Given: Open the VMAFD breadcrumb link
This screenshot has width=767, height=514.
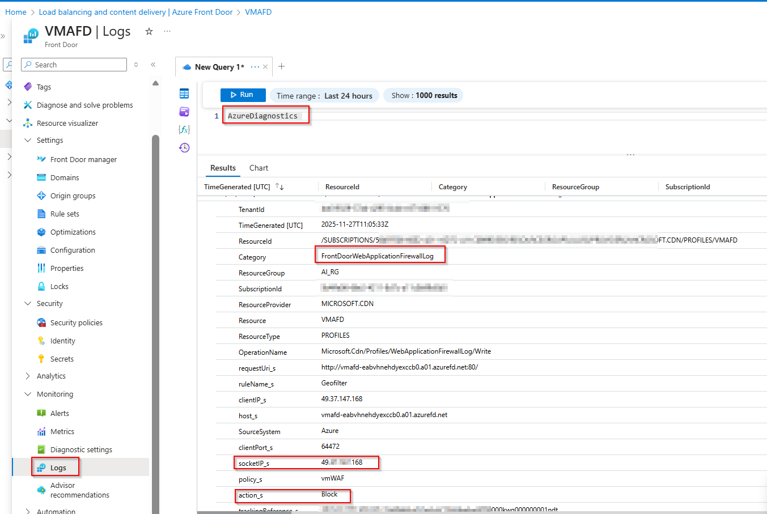Looking at the screenshot, I should click(258, 12).
